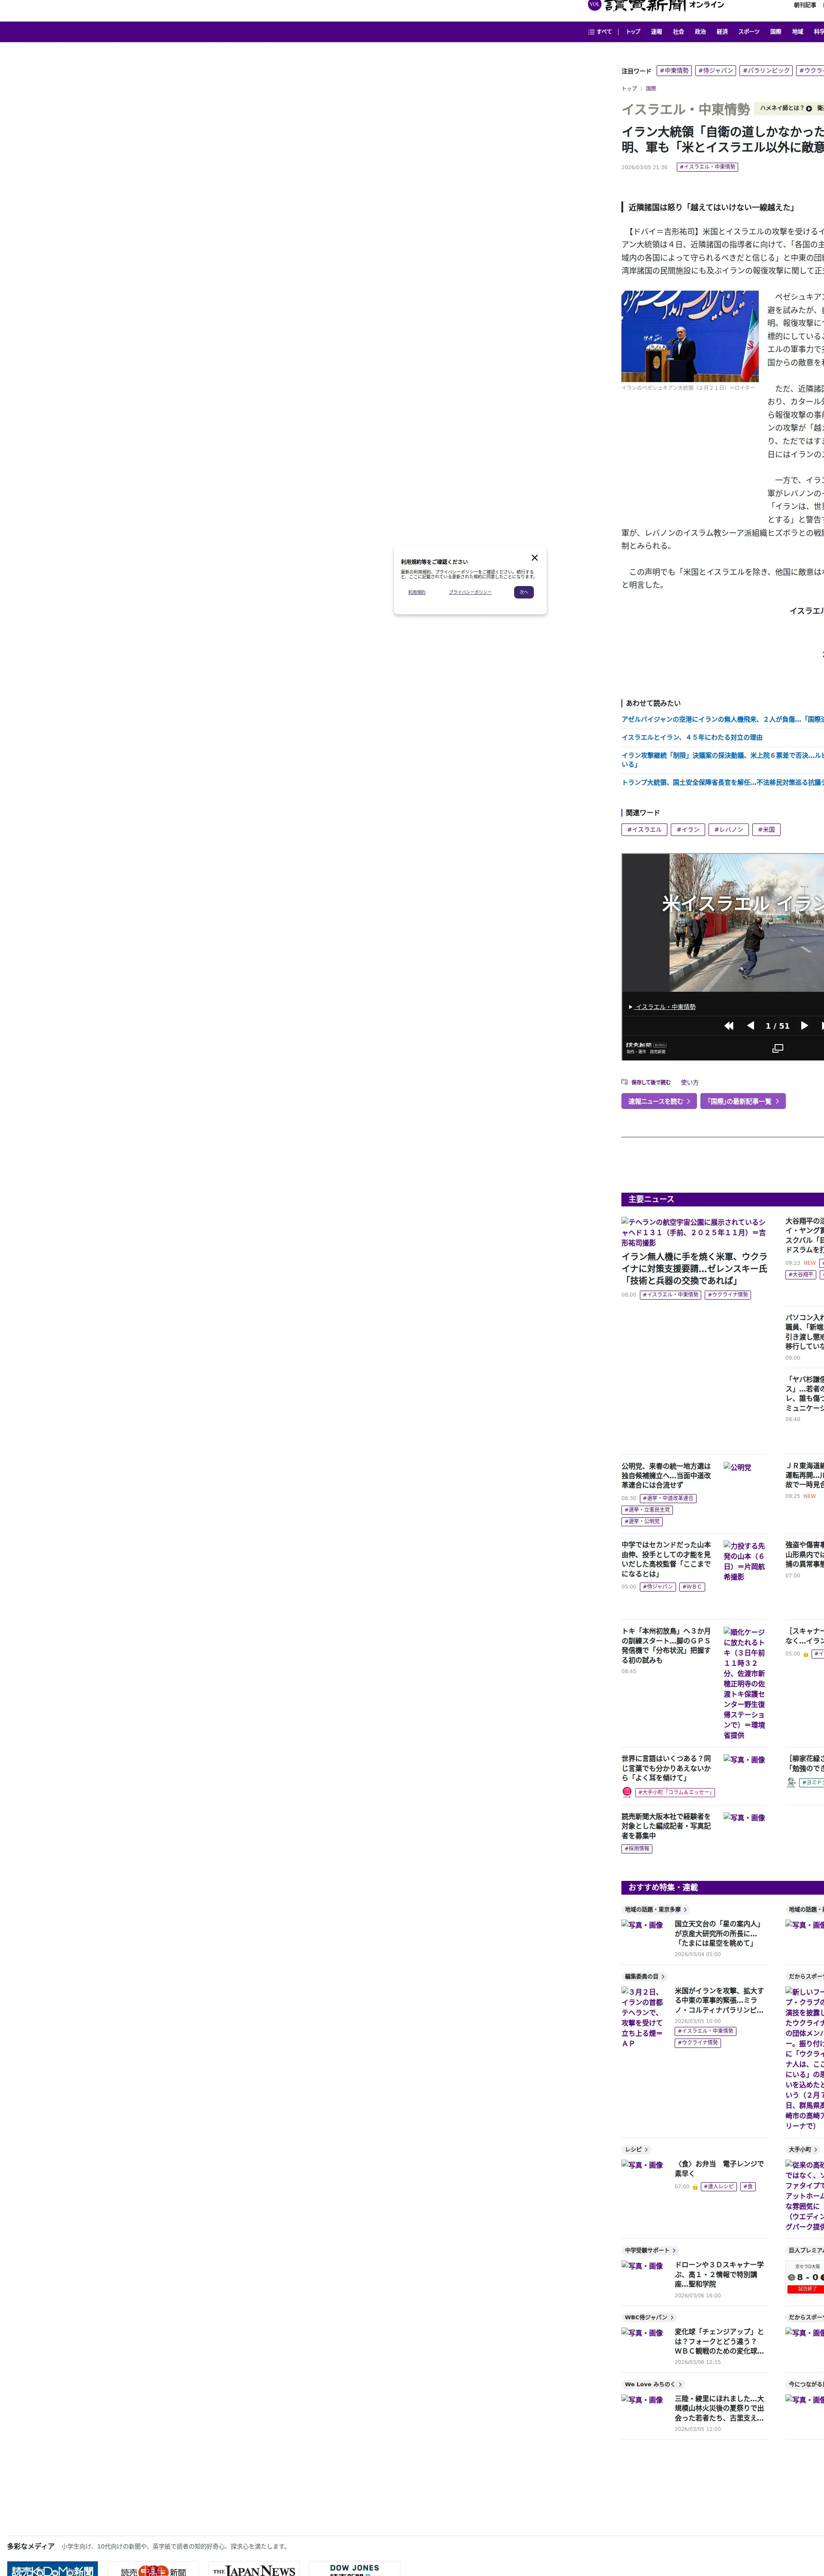Click the 次へ button in popup
824x2576 pixels.
pos(523,592)
